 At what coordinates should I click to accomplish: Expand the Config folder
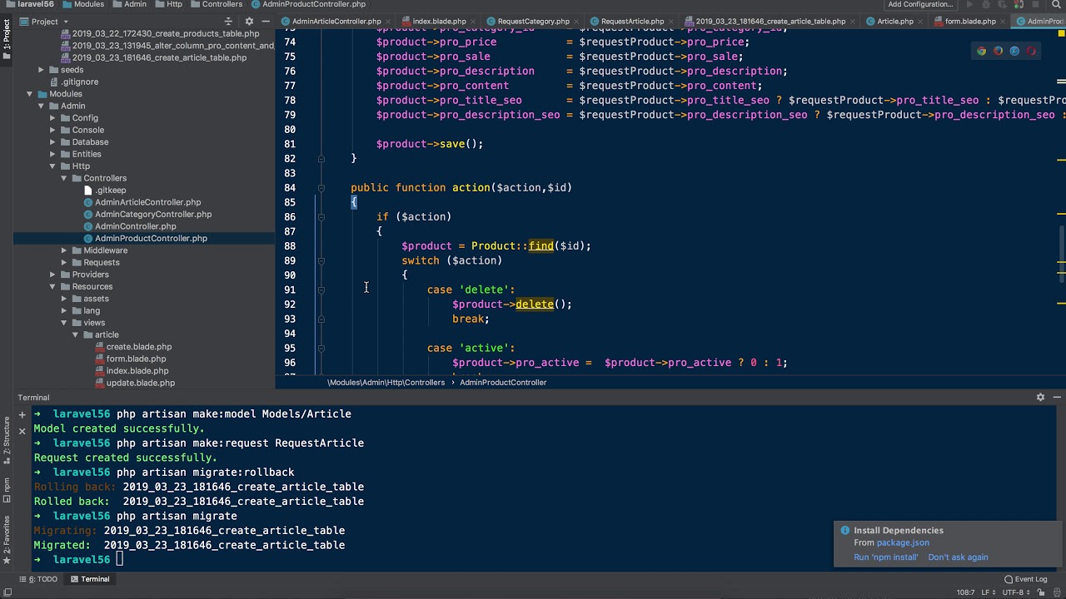click(x=52, y=118)
